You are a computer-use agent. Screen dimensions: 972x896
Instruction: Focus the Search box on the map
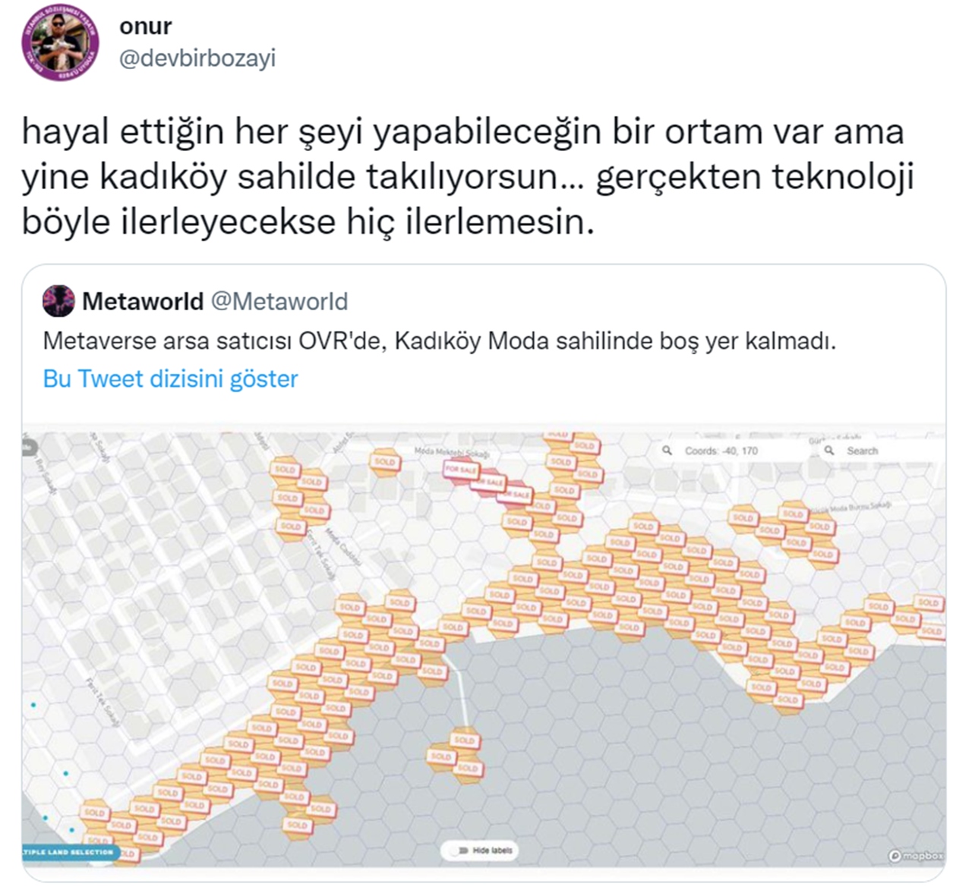(x=882, y=451)
